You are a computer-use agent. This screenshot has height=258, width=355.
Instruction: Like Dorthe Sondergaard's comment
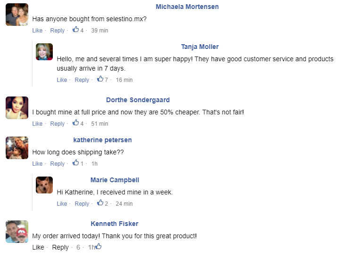(37, 124)
